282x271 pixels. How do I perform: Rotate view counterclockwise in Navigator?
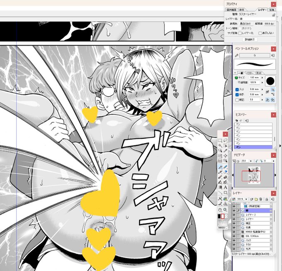pos(256,161)
